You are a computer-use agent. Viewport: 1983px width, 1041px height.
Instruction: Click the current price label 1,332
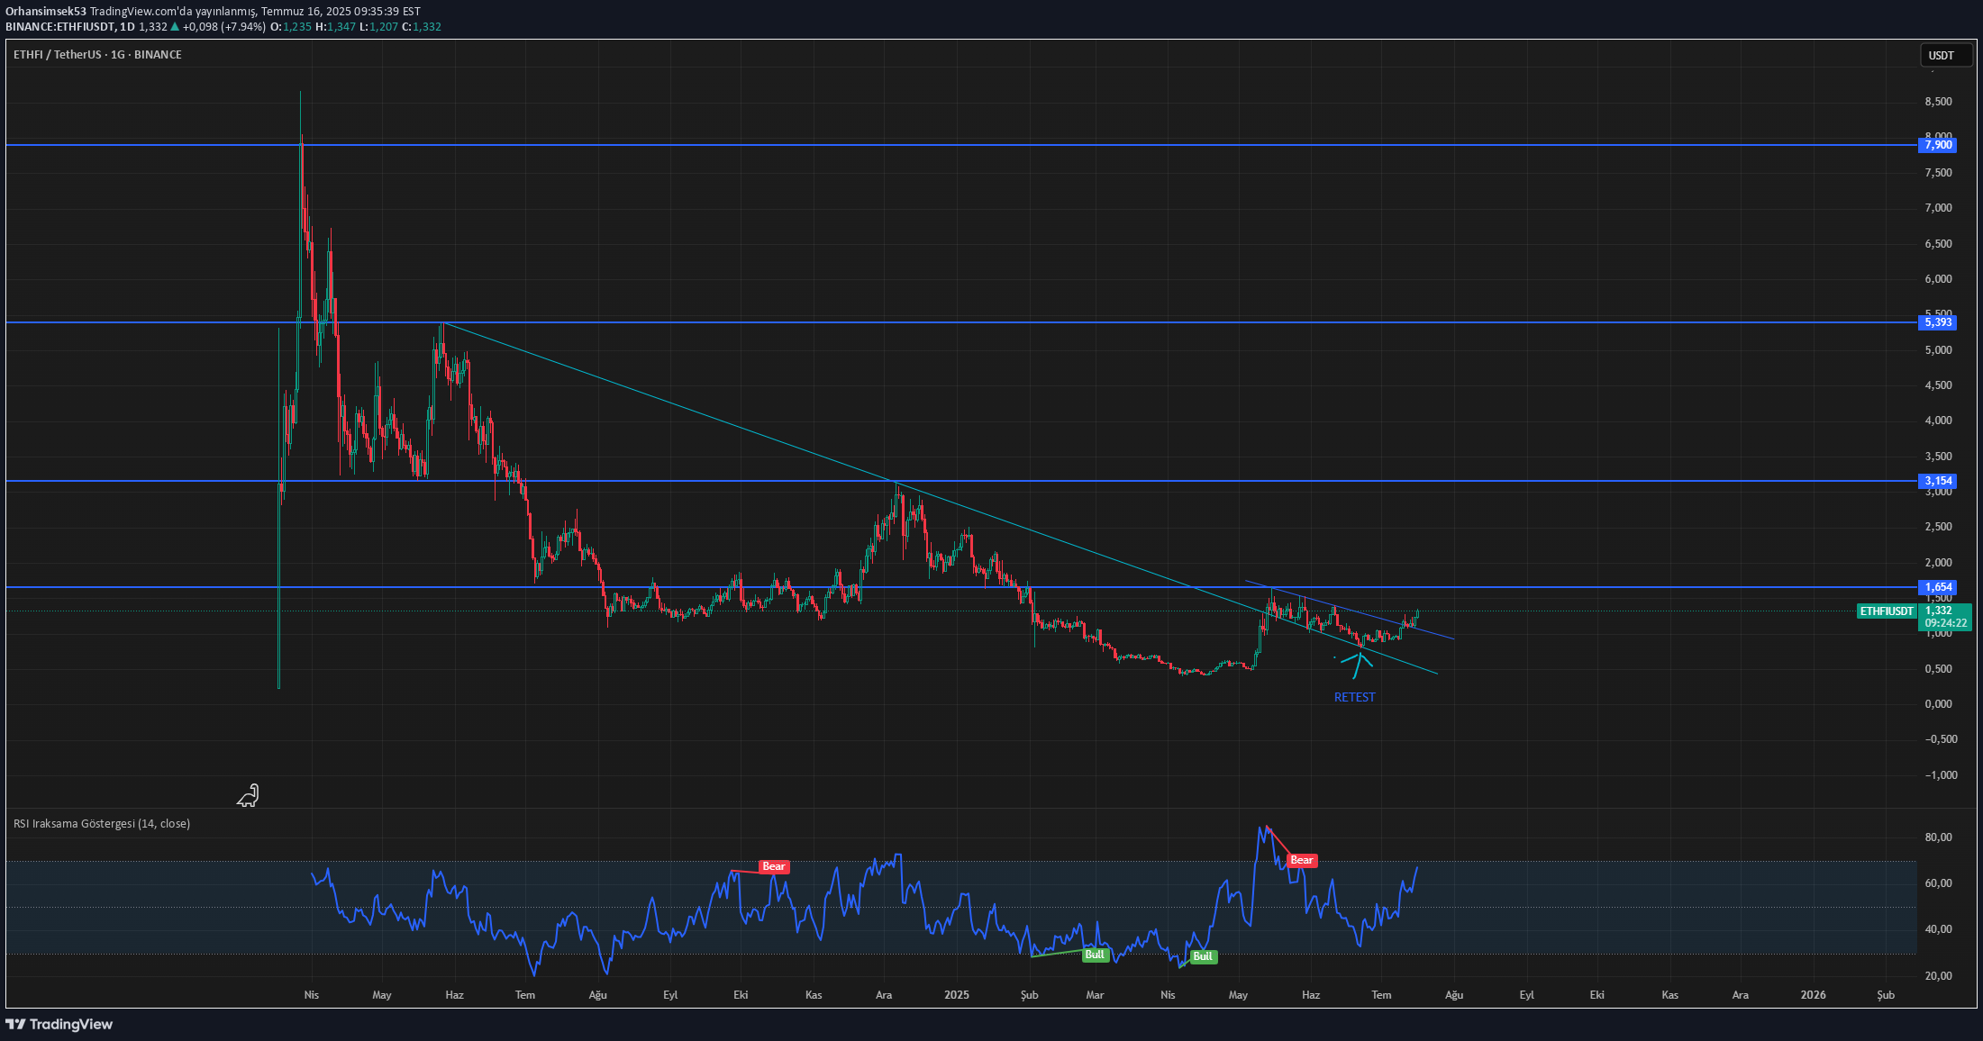[x=1939, y=611]
